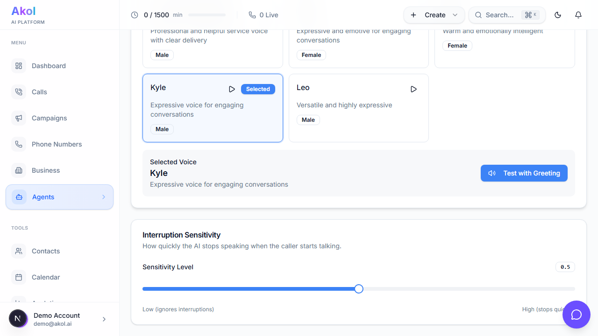Click the Akol logo
598x336 pixels.
click(x=23, y=11)
